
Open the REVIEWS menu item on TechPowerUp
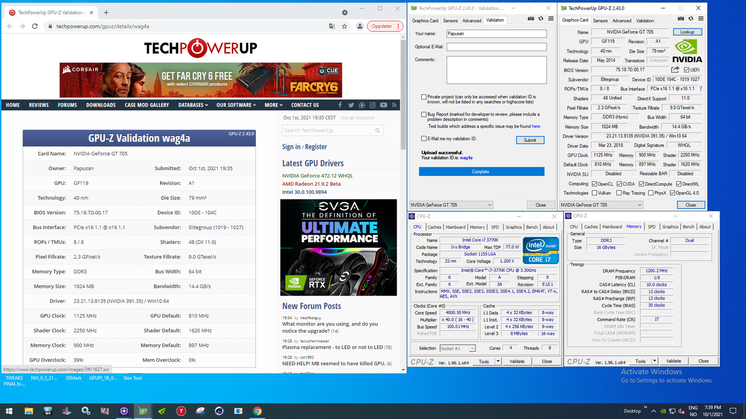39,105
